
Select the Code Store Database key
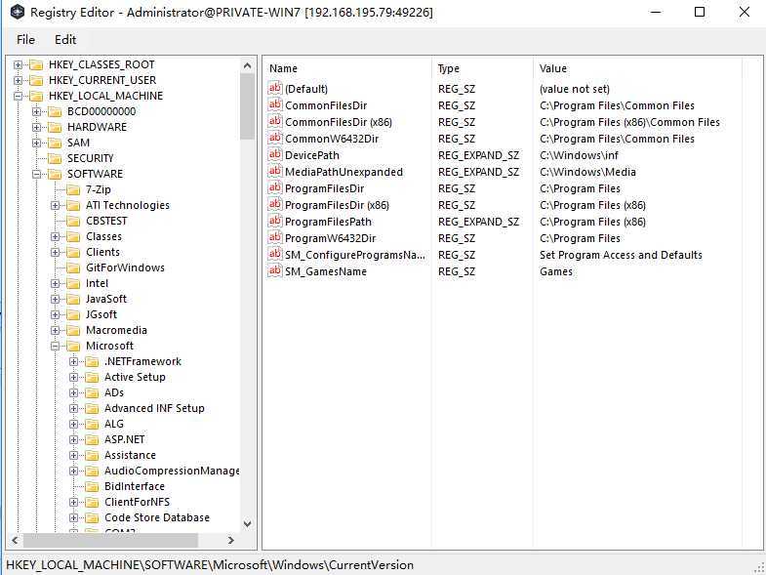tap(157, 517)
